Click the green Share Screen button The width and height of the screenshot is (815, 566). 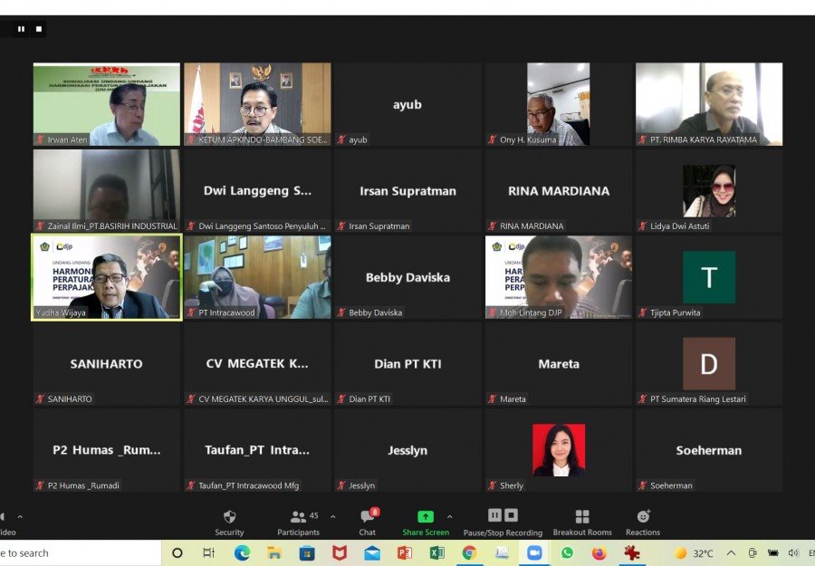coord(426,523)
